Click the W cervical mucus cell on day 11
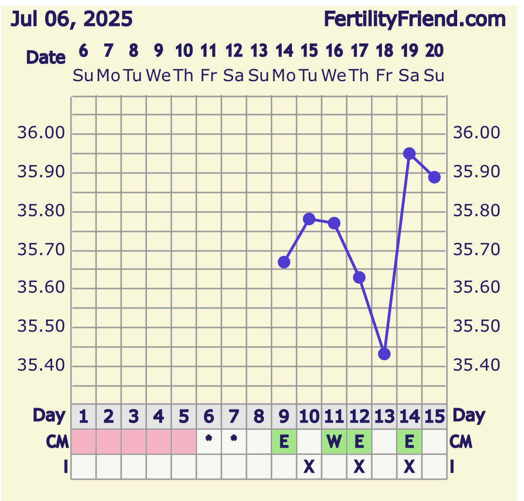The height and width of the screenshot is (501, 524). (334, 442)
